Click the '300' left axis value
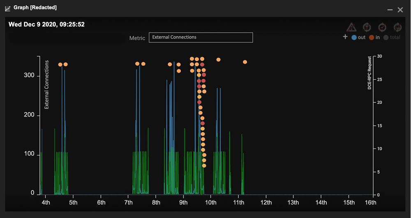This screenshot has width=411, height=218. (x=29, y=76)
